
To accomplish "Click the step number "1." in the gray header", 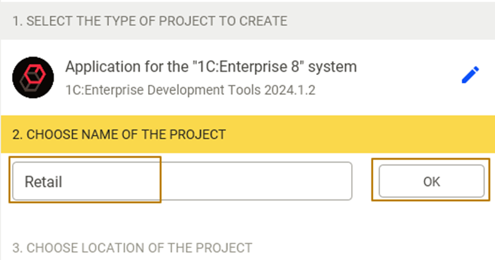I will [17, 21].
